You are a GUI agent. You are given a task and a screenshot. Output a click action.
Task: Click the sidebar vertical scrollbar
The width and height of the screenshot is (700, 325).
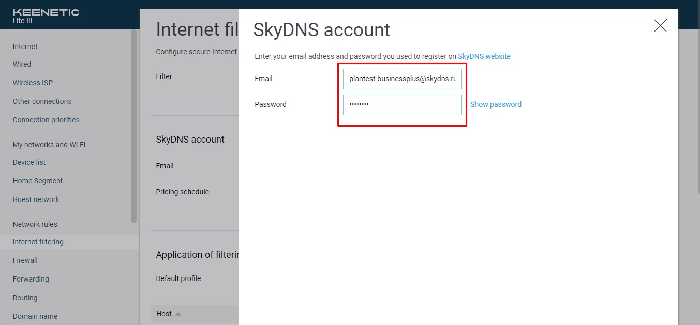(134, 127)
